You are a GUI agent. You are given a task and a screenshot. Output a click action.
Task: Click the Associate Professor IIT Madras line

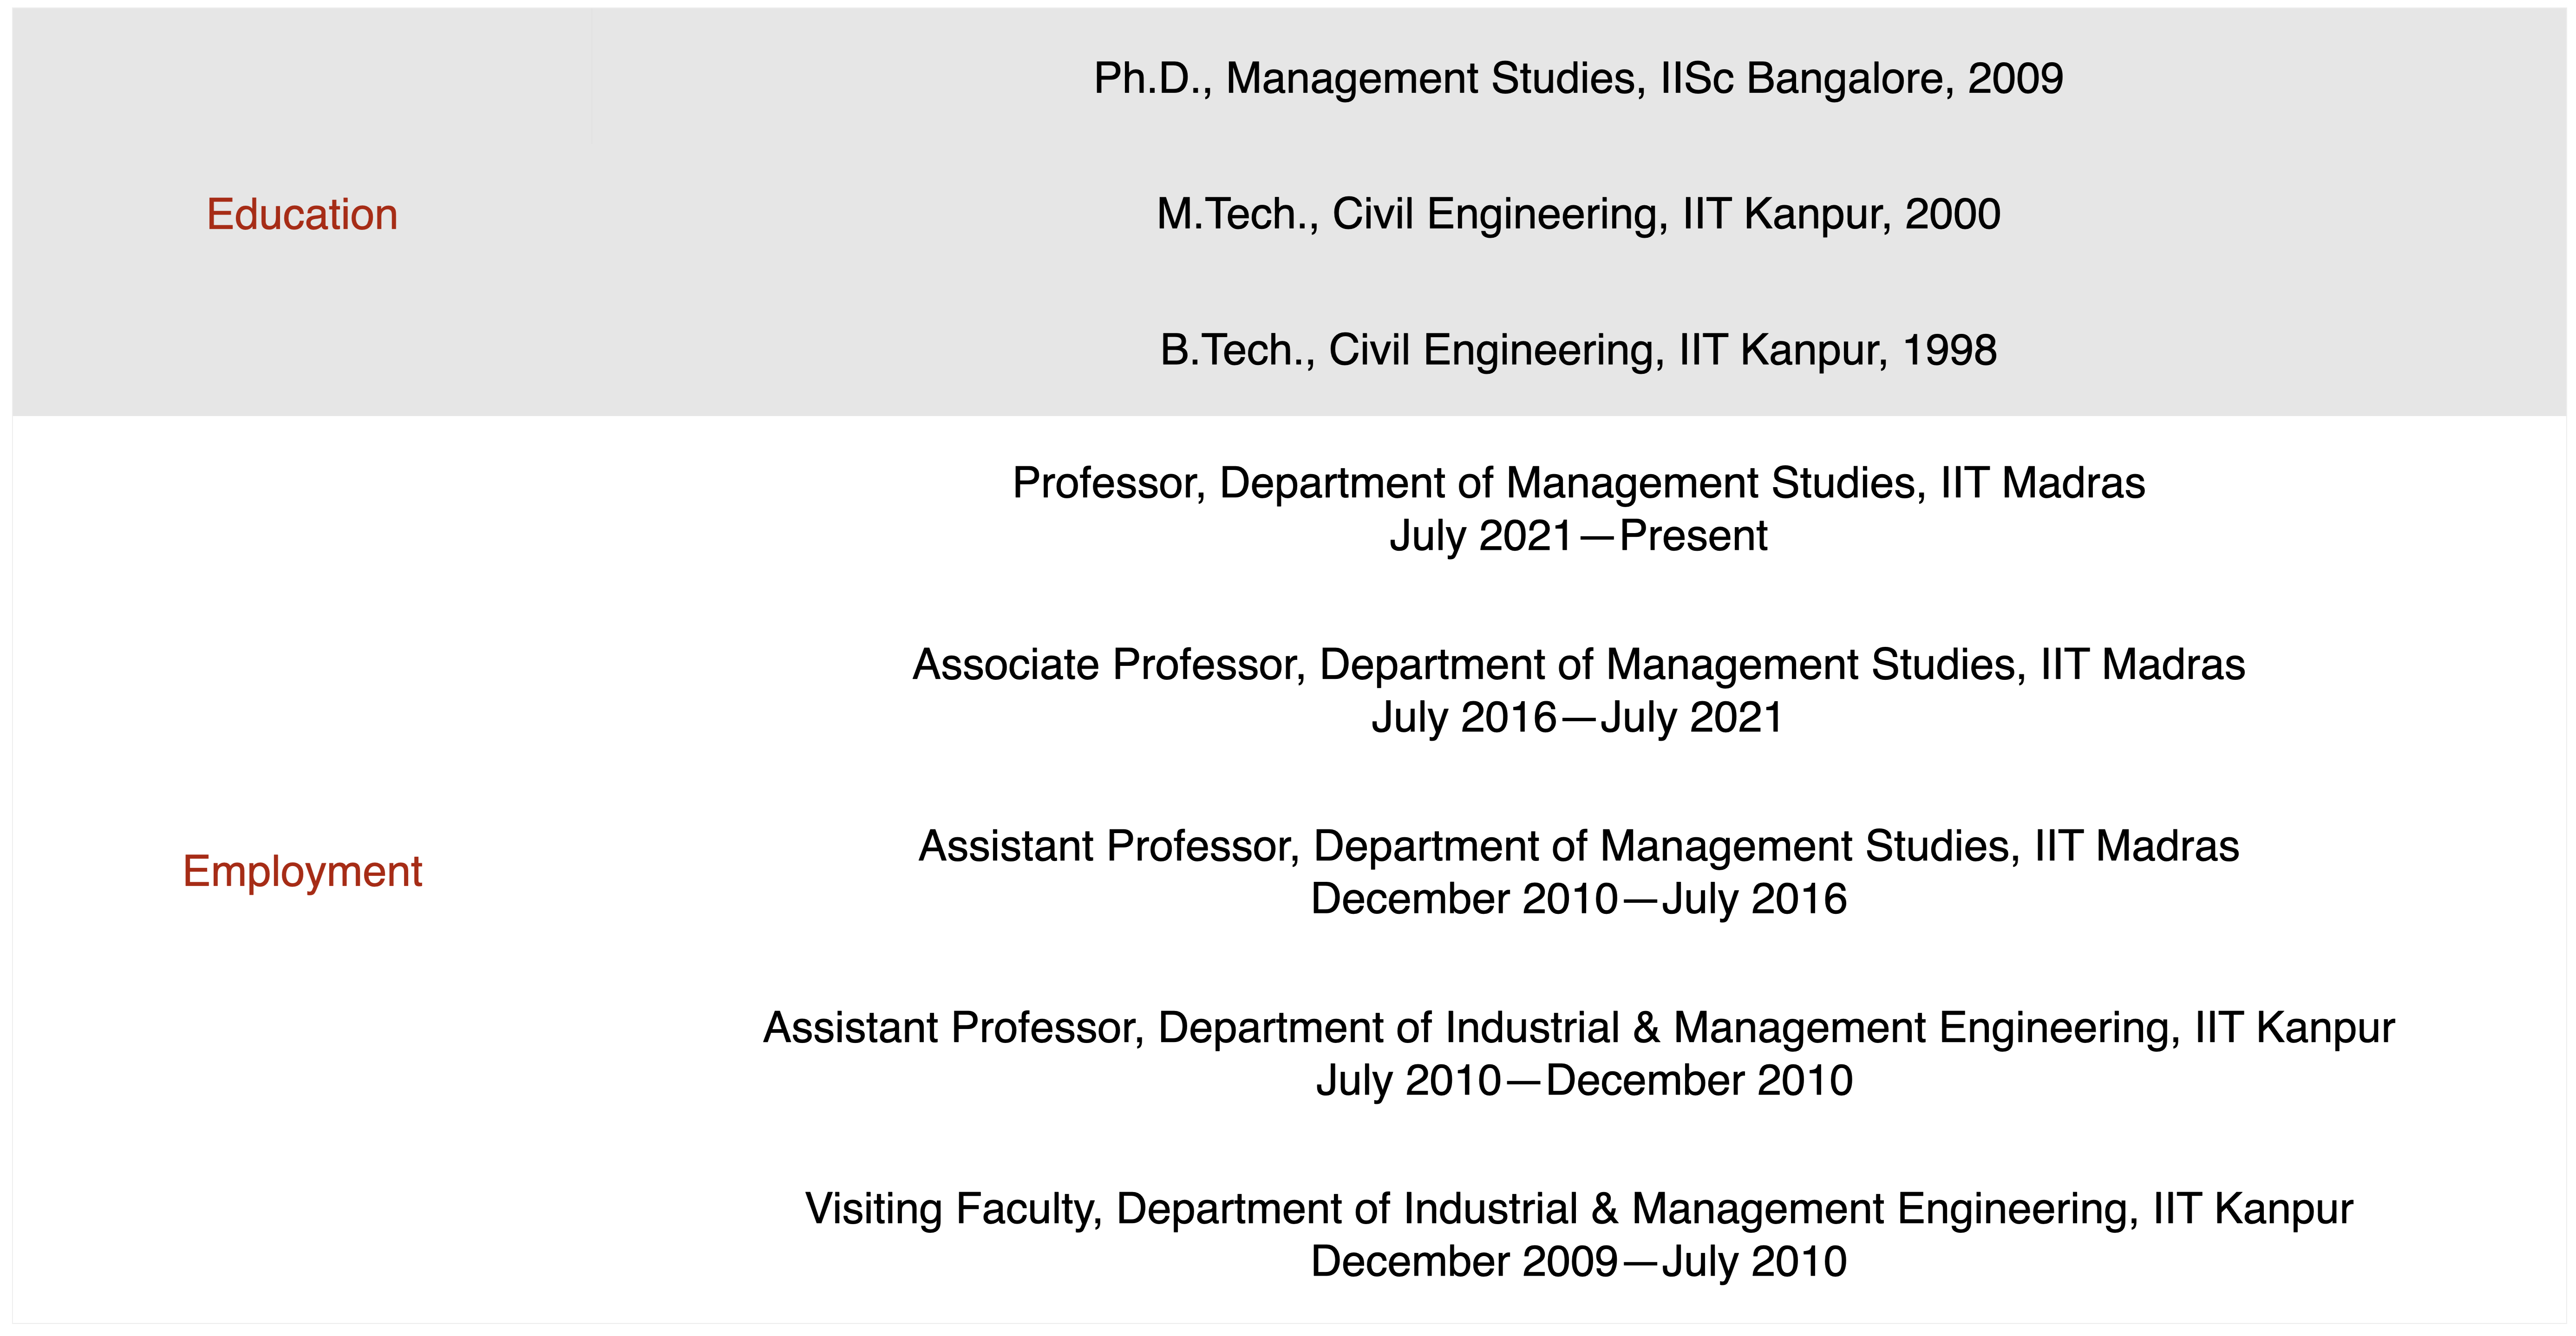point(1578,665)
